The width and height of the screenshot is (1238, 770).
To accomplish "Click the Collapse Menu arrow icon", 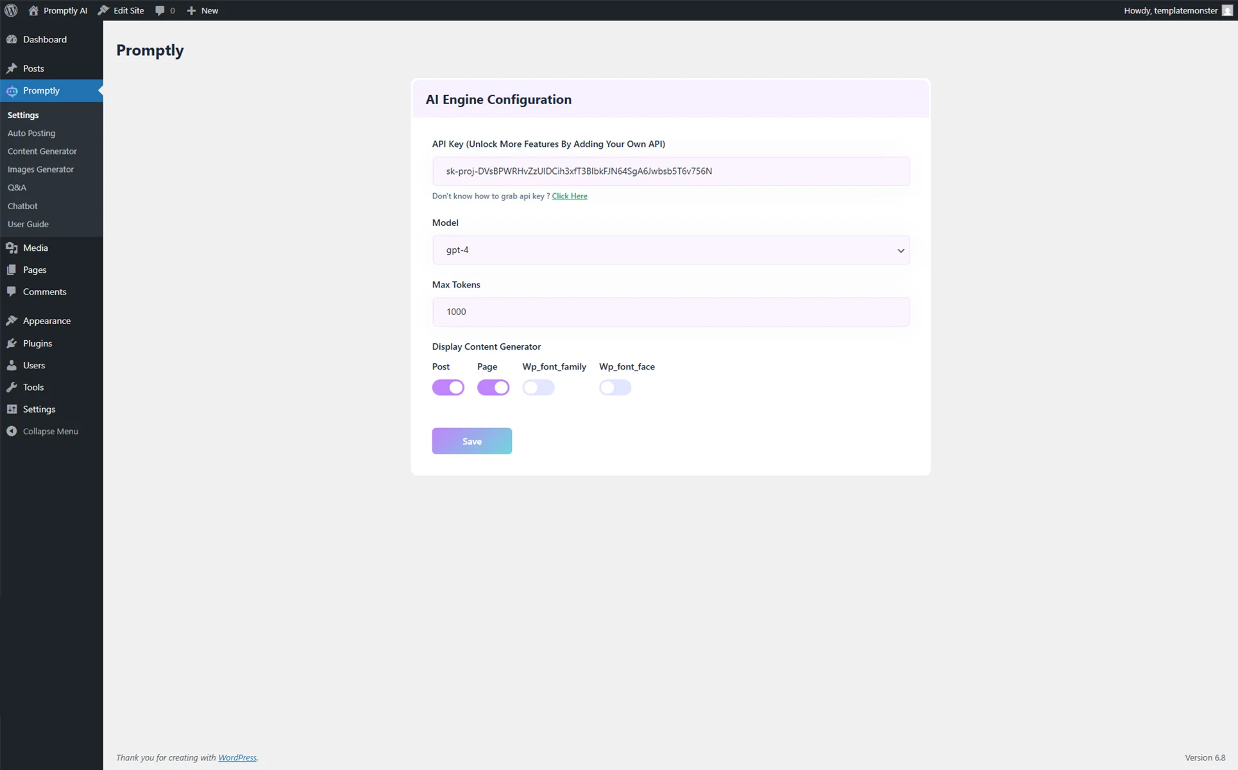I will (12, 431).
